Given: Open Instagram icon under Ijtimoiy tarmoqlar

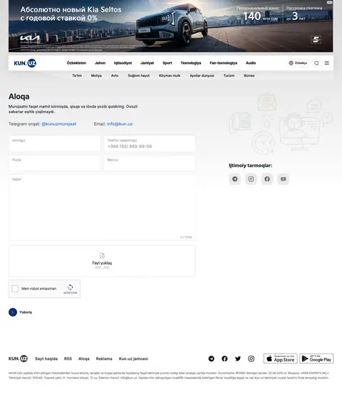Looking at the screenshot, I should (251, 179).
